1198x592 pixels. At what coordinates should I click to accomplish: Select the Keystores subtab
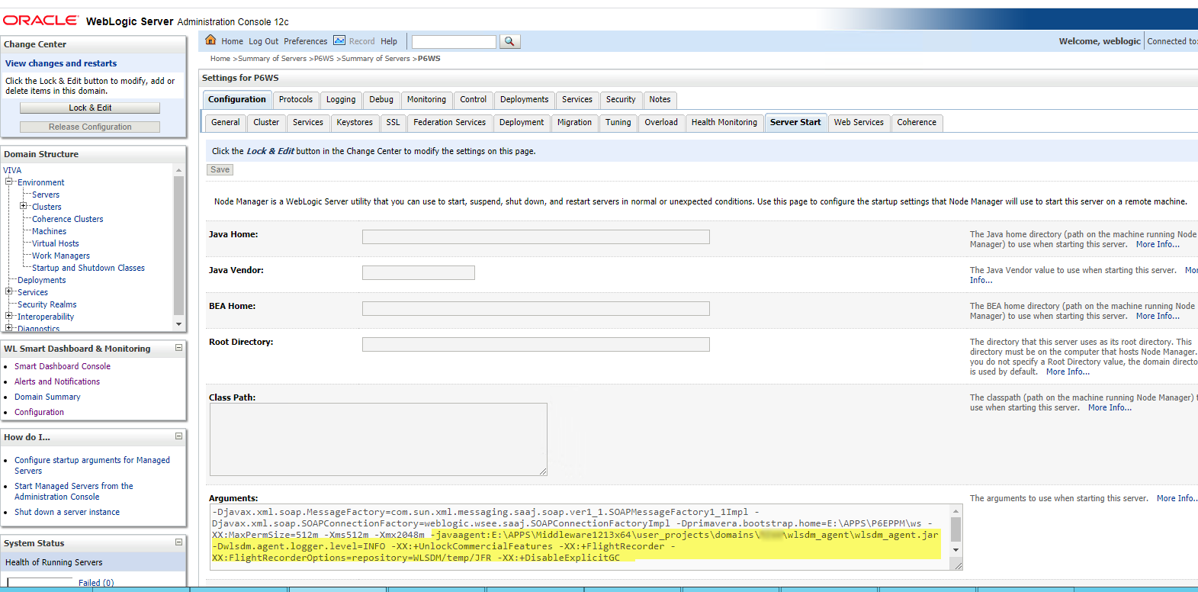point(355,123)
